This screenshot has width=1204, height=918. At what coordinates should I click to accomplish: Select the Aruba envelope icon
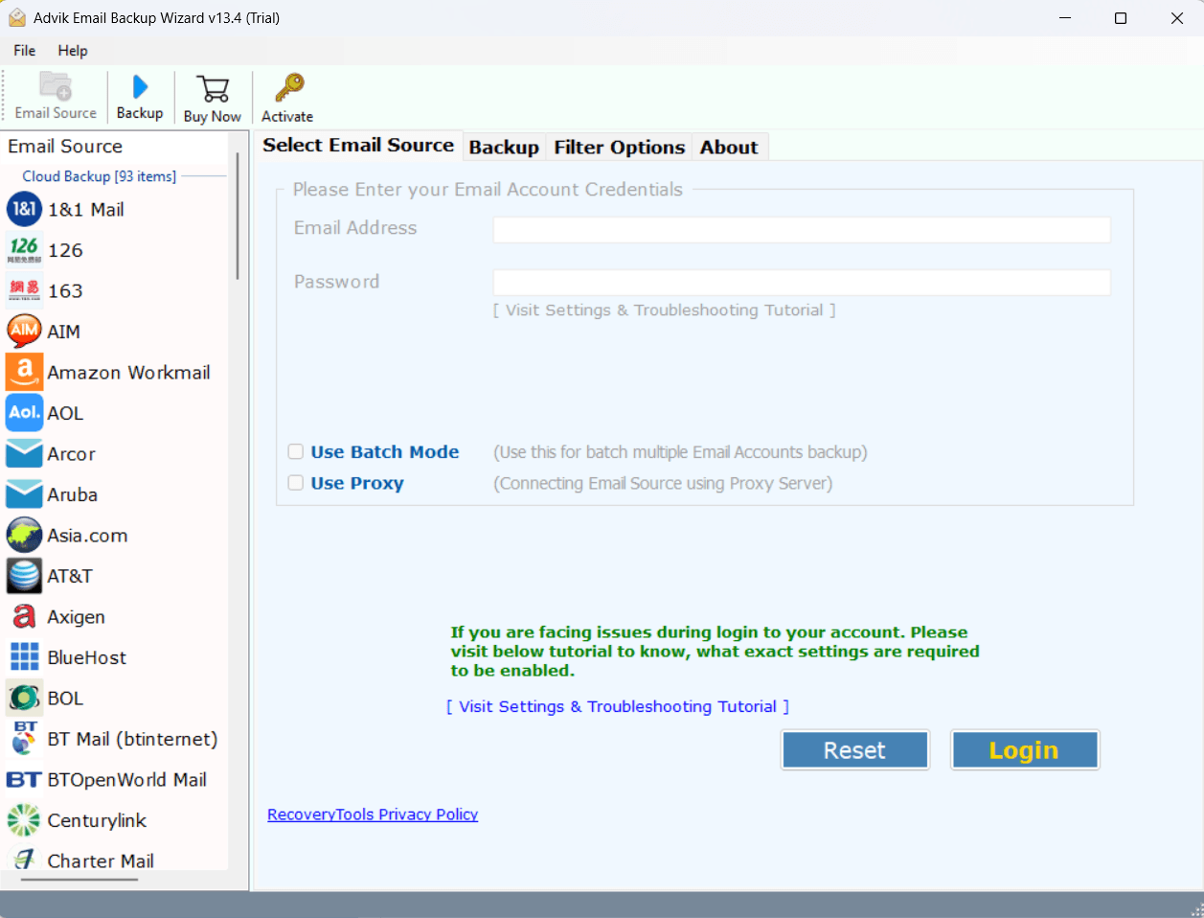coord(24,494)
